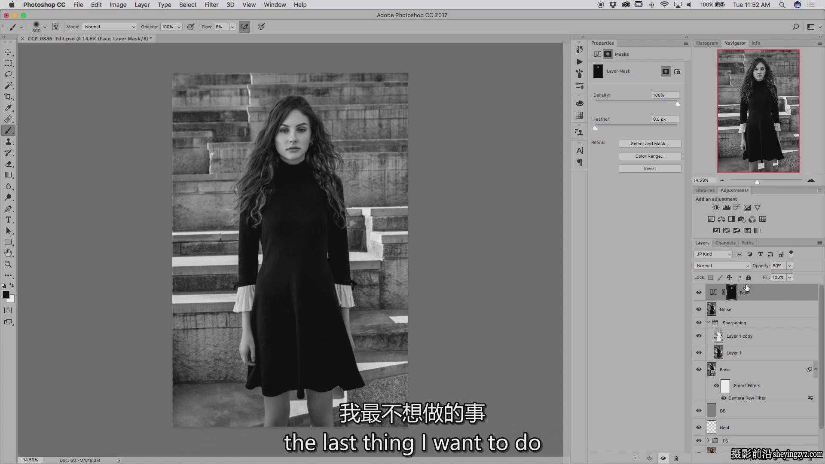This screenshot has height=464, width=825.
Task: Select the Magic Wand tool
Action: coord(8,85)
